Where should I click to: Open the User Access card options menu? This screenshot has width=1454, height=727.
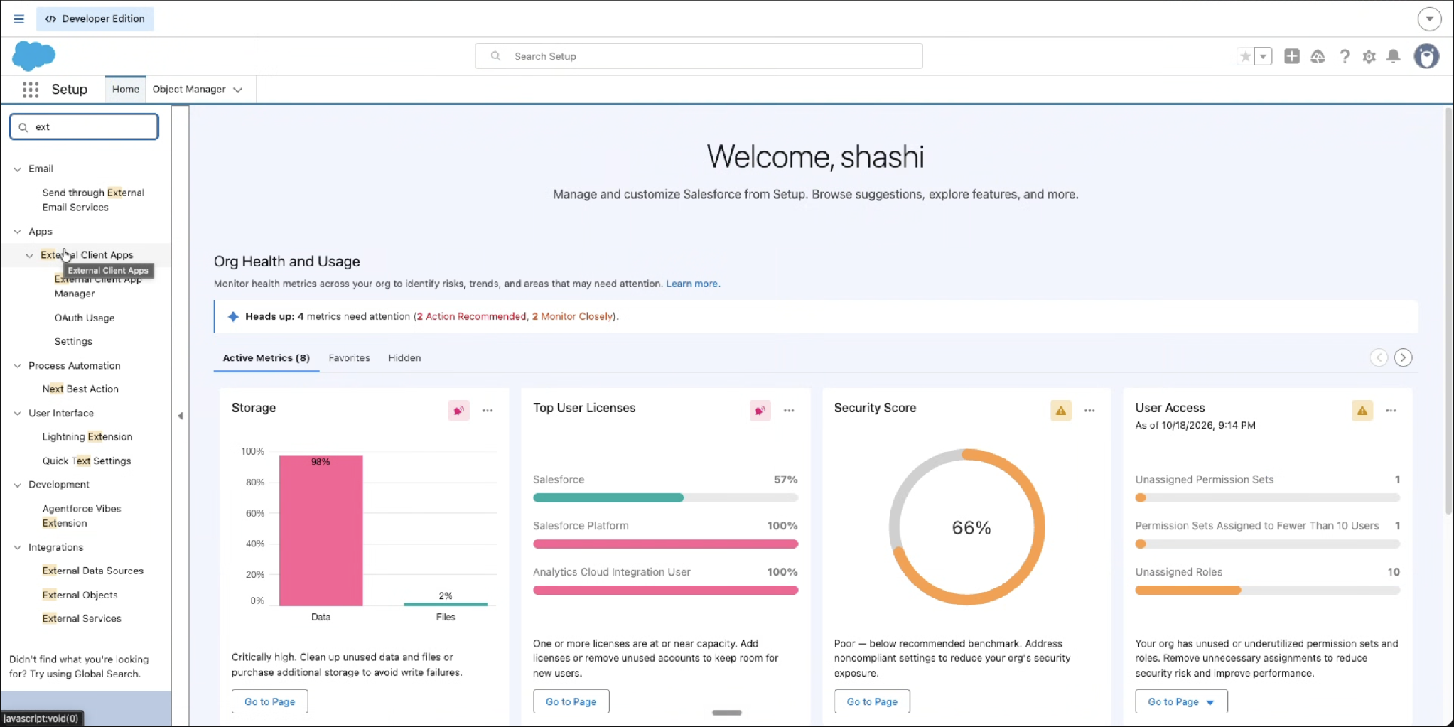coord(1391,410)
